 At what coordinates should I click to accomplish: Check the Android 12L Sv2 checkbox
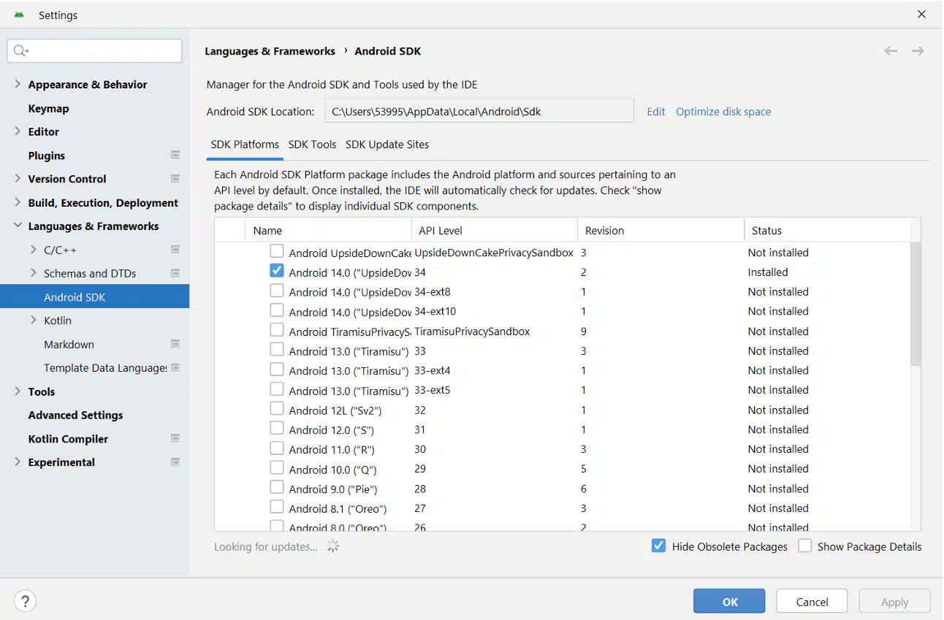[x=277, y=409]
